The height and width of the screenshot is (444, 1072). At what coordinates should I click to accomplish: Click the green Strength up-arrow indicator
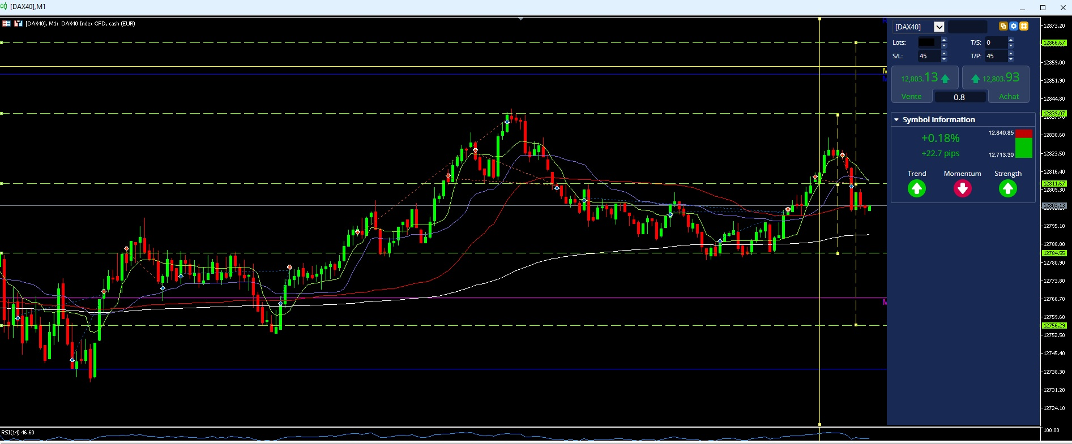coord(1008,188)
